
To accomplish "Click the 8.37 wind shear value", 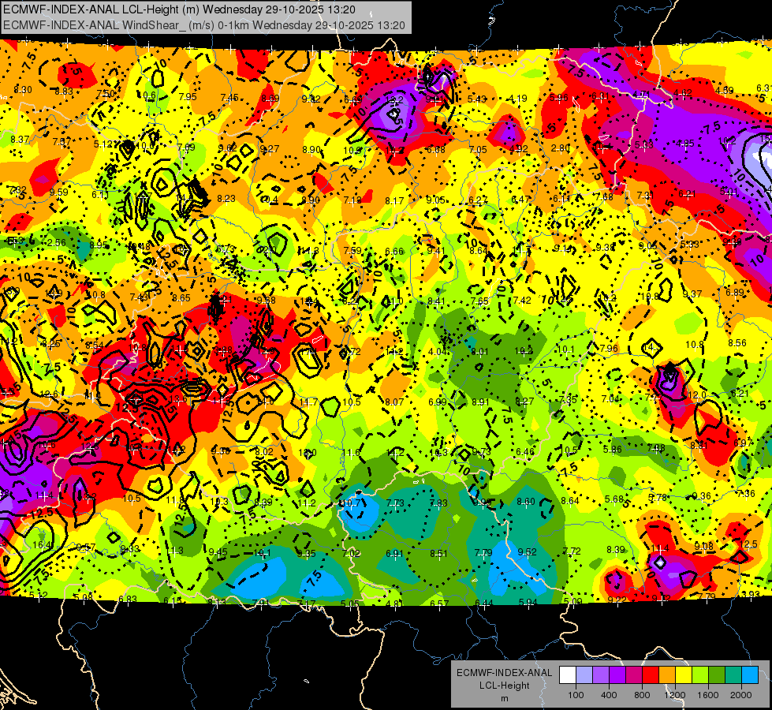I will (x=20, y=140).
